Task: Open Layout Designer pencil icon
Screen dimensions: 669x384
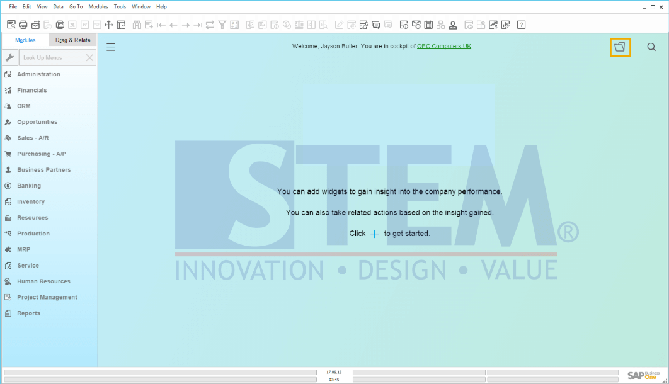Action: [339, 25]
